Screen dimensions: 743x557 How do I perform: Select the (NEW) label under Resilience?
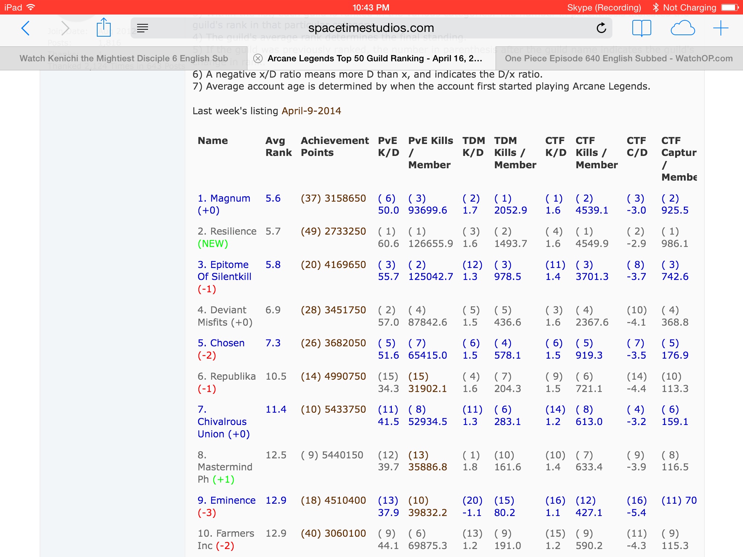coord(213,244)
